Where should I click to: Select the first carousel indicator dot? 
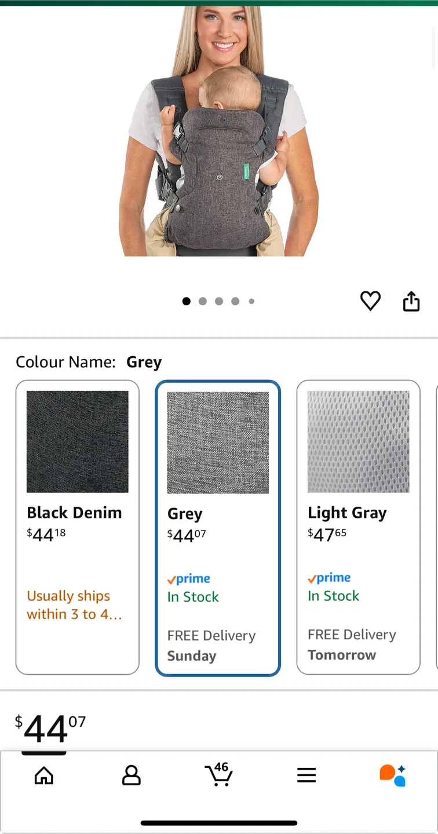tap(187, 301)
